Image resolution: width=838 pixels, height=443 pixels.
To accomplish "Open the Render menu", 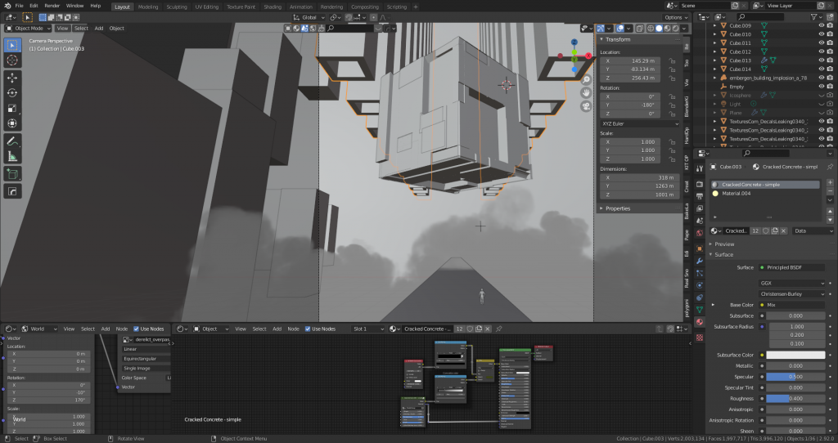I will (x=52, y=6).
